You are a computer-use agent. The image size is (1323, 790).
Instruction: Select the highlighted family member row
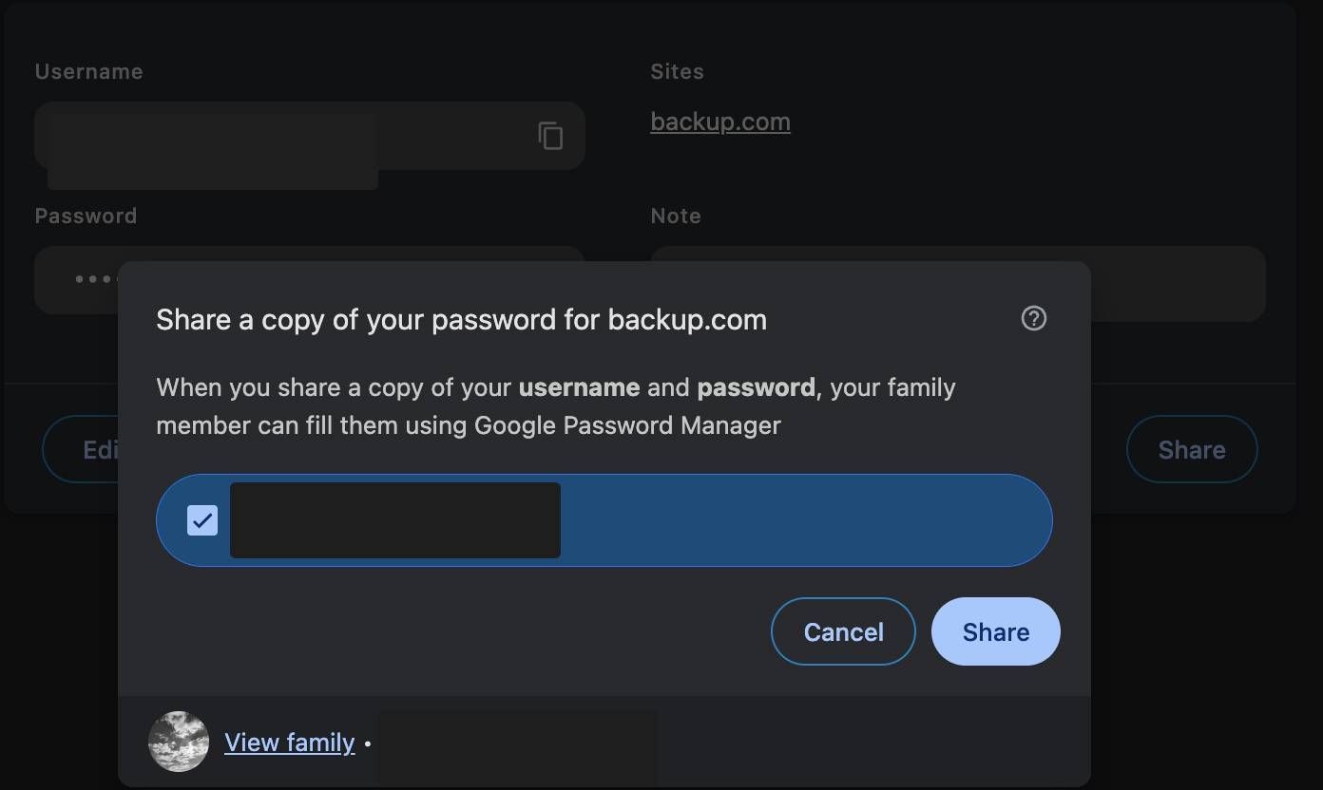[604, 520]
